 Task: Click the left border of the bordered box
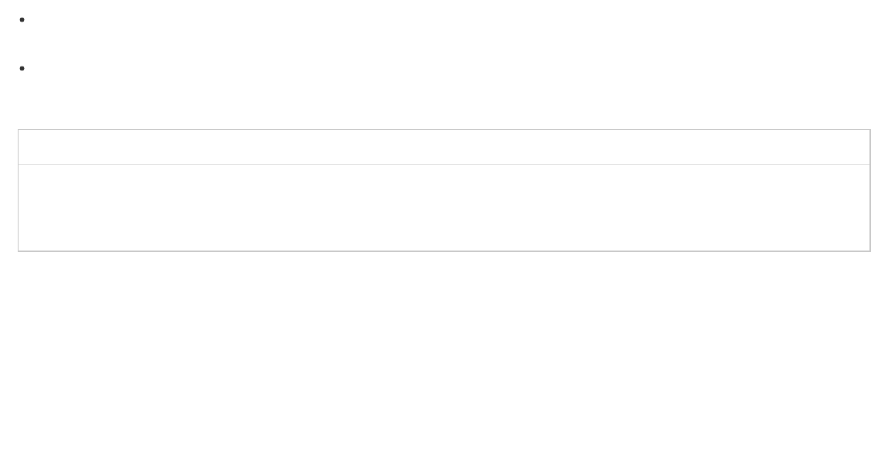(x=19, y=190)
